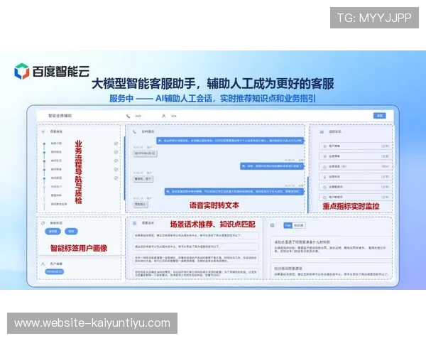Click the second blue smart tag pill

tap(71, 232)
